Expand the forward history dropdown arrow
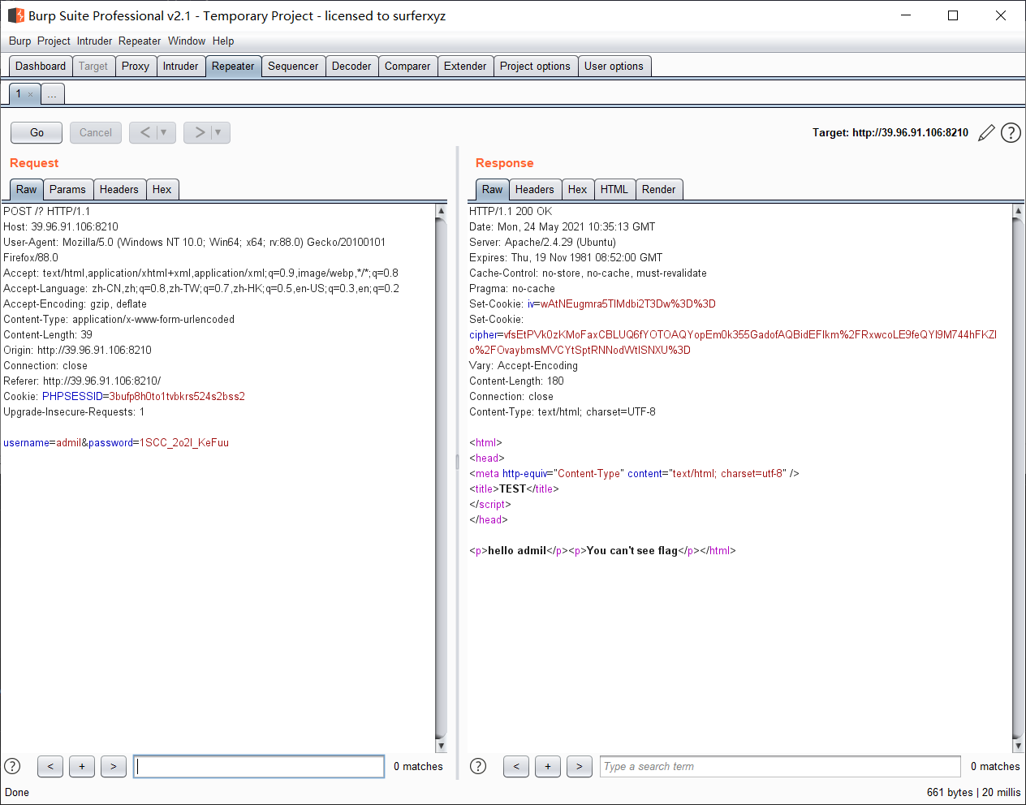This screenshot has width=1026, height=805. click(x=218, y=132)
